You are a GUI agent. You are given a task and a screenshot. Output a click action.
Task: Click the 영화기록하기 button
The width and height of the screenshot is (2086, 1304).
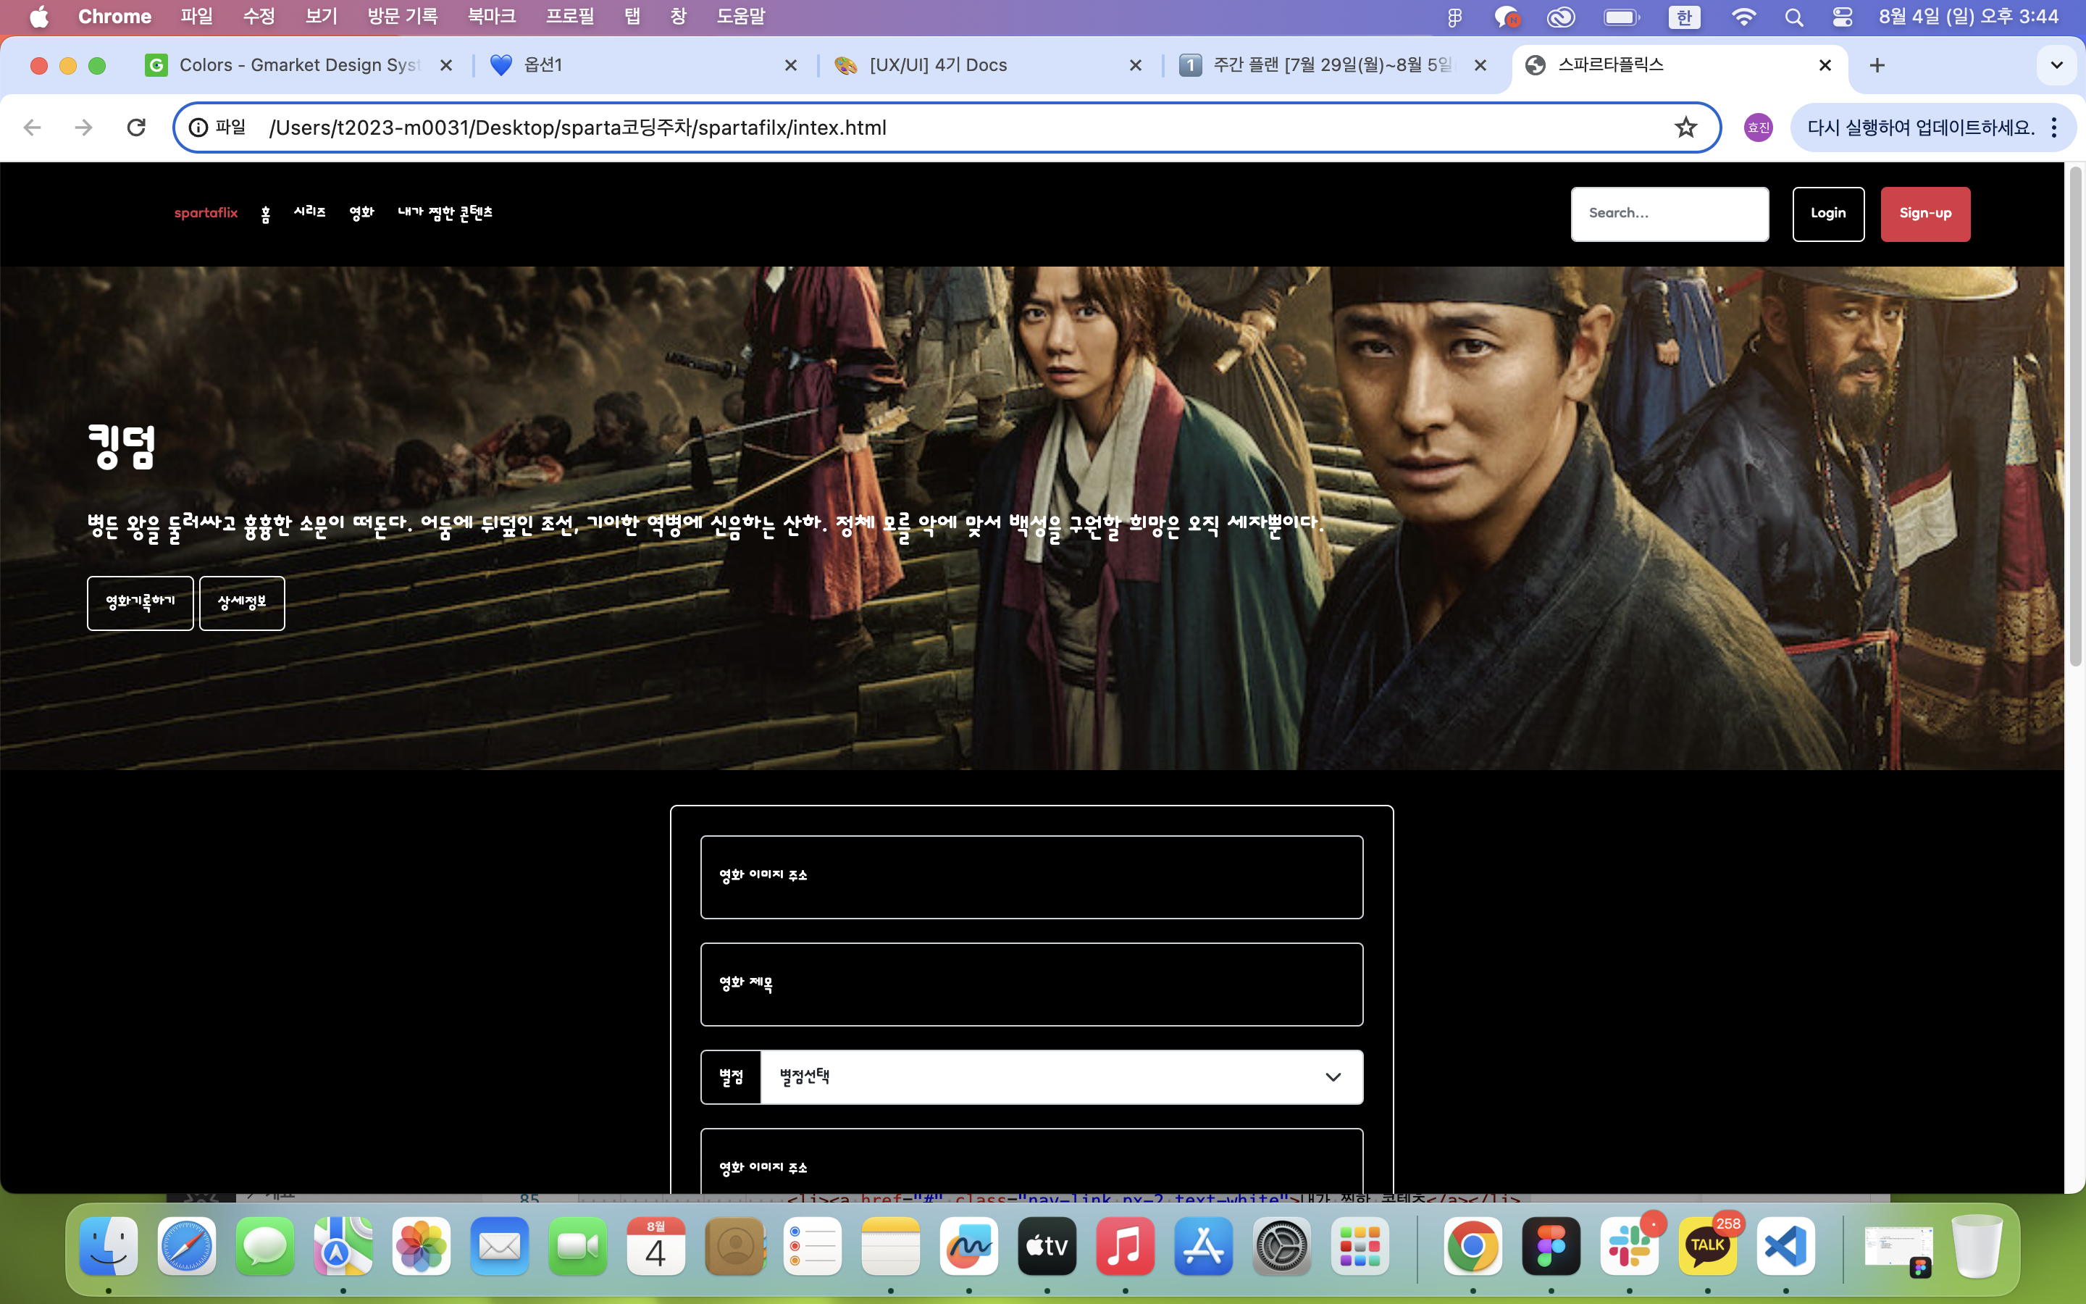click(x=141, y=603)
